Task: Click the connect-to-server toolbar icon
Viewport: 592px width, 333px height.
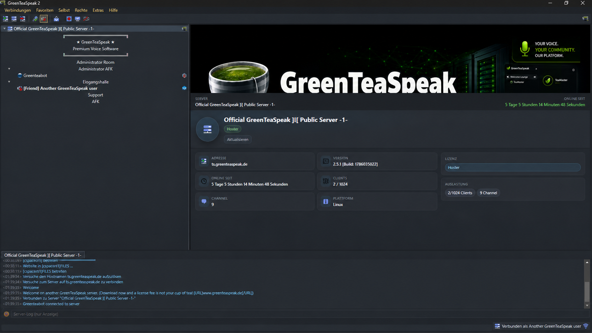Action: point(6,19)
